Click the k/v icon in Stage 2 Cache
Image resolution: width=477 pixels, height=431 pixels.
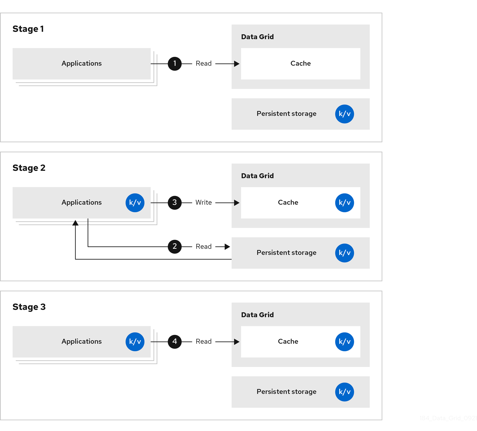click(345, 203)
